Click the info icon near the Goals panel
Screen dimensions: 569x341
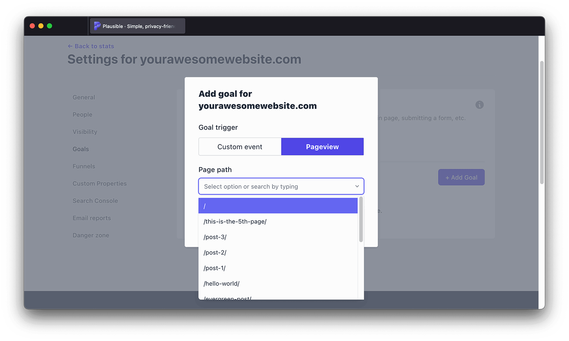(479, 105)
